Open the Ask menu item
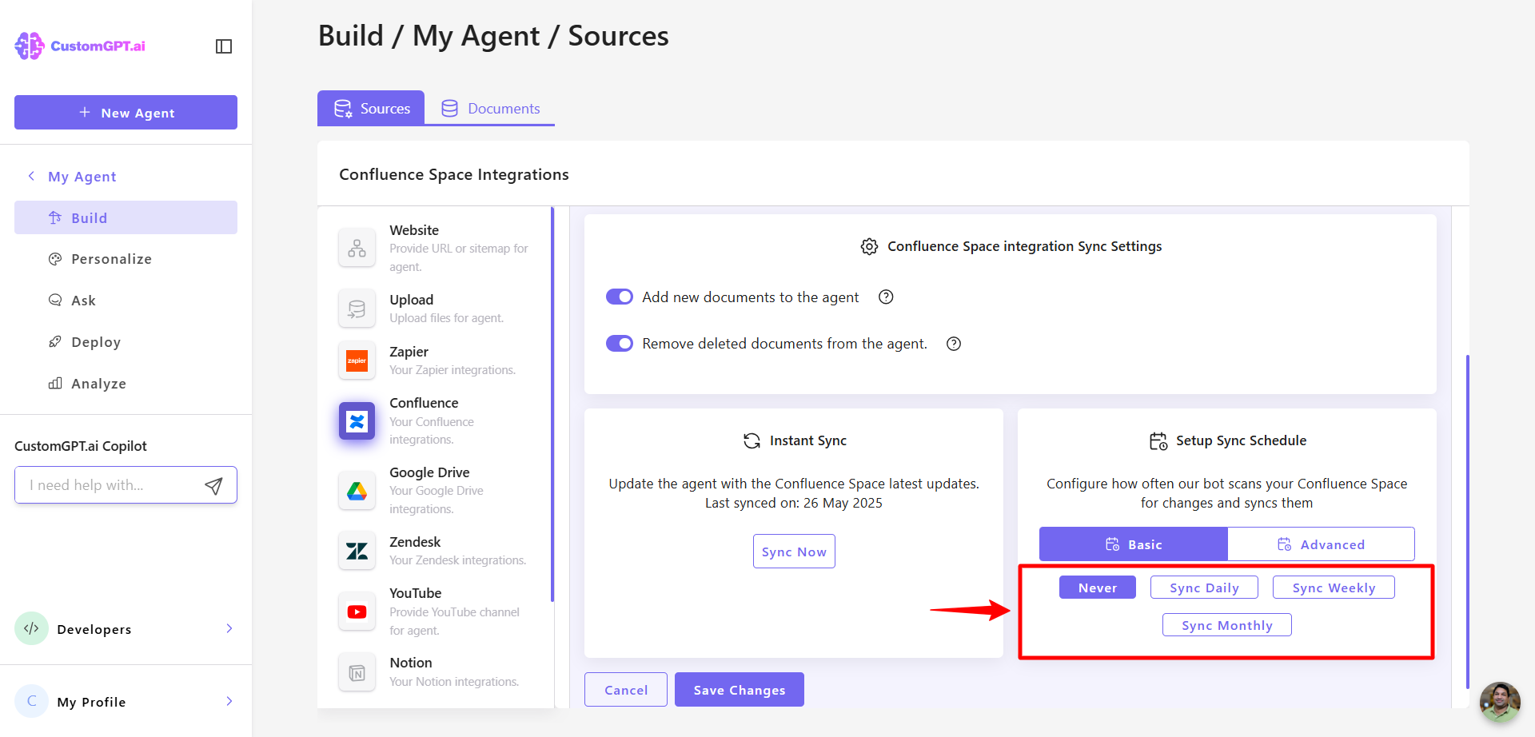1535x737 pixels. point(126,301)
